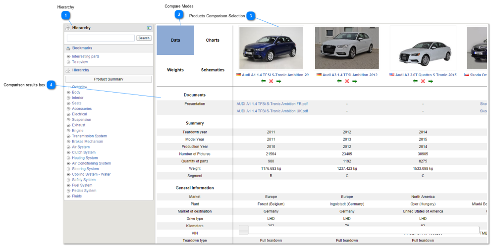Move Audi A3 1.4 TFSi right arrow
This screenshot has width=491, height=246.
point(354,81)
